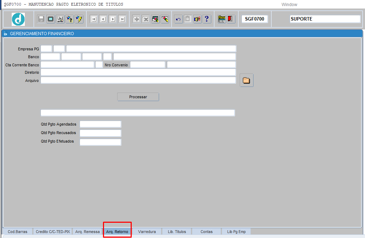Click the exit door icon
Image resolution: width=365 pixels, height=238 pixels.
point(231,19)
